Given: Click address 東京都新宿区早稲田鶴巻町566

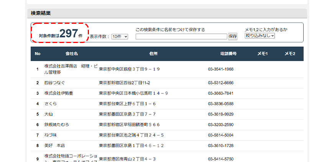Looking at the screenshot, I should click(129, 125).
